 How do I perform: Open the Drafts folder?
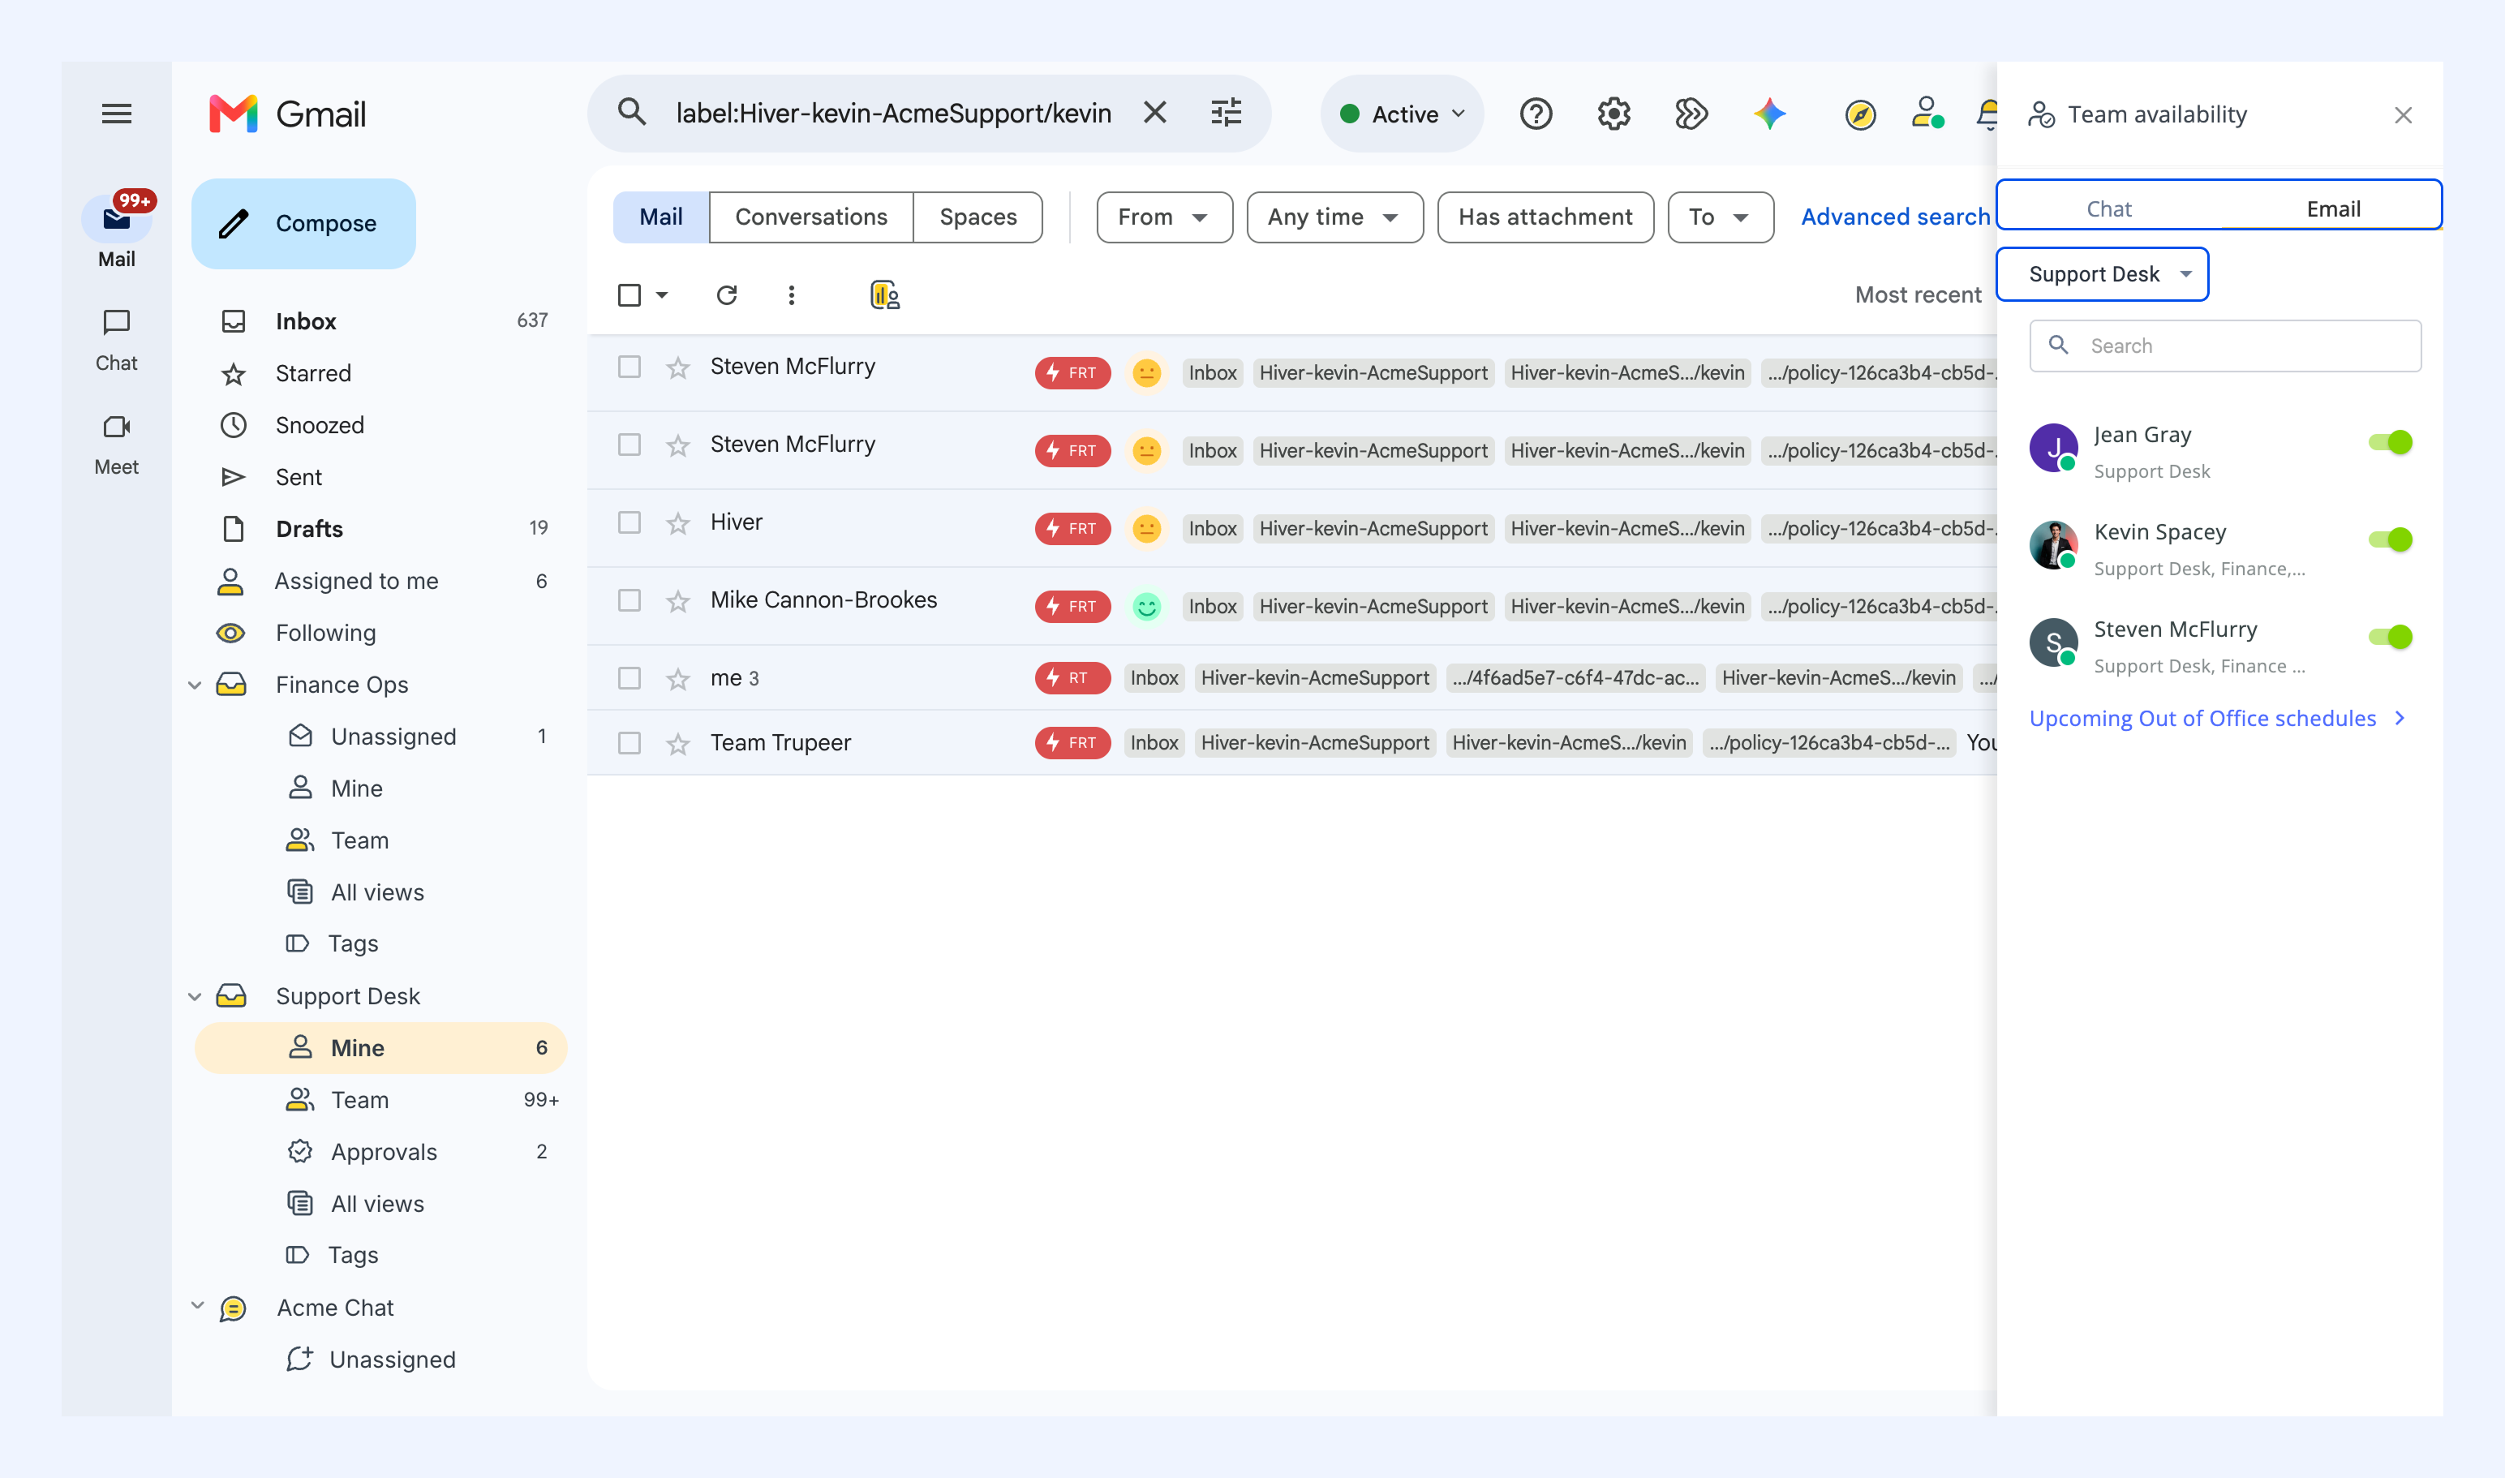coord(380,529)
